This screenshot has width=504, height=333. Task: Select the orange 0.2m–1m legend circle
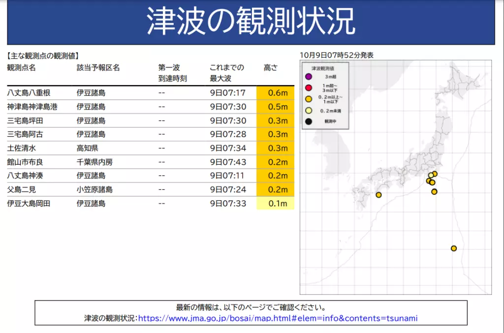(309, 99)
